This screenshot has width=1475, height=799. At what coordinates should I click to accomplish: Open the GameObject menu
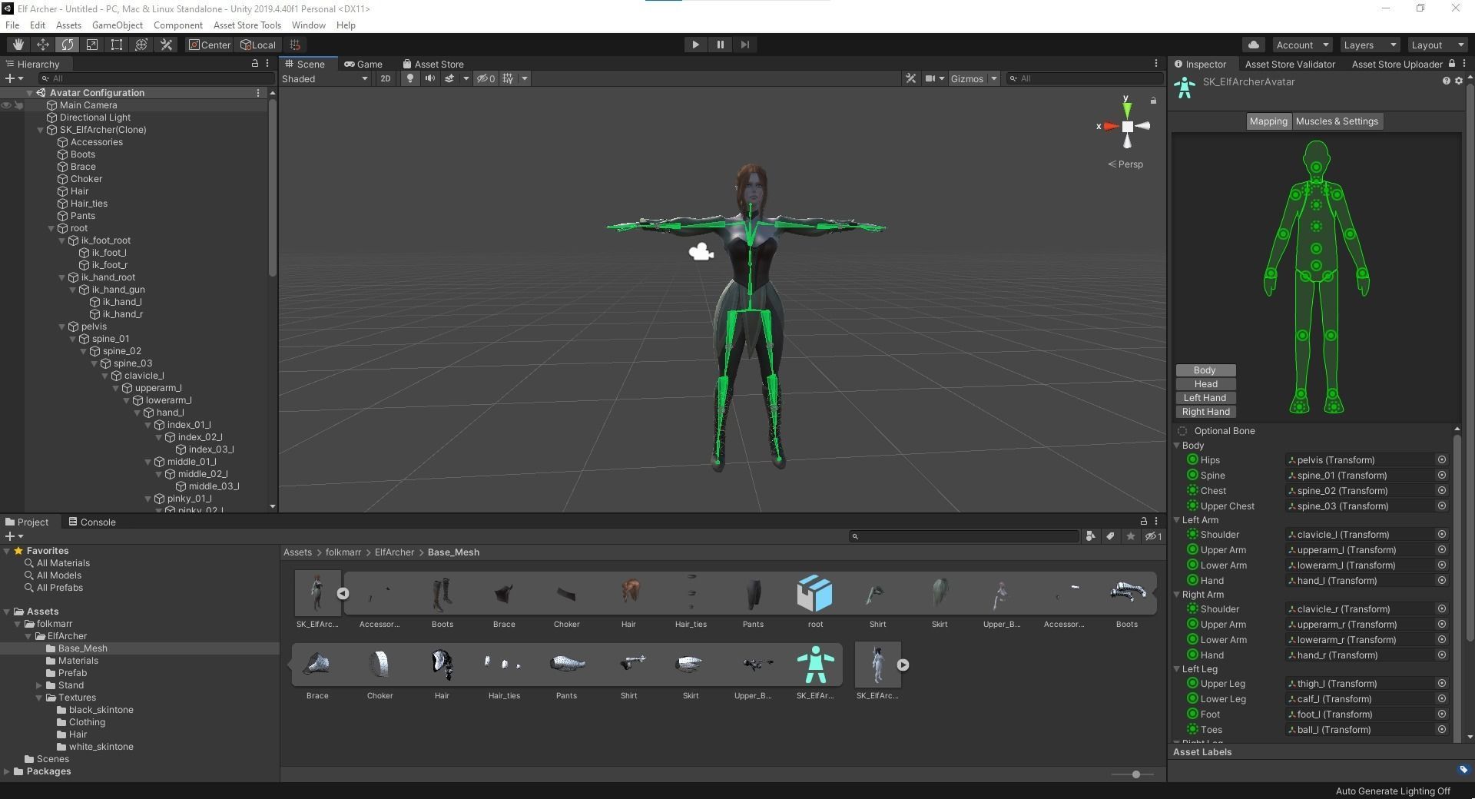point(118,25)
